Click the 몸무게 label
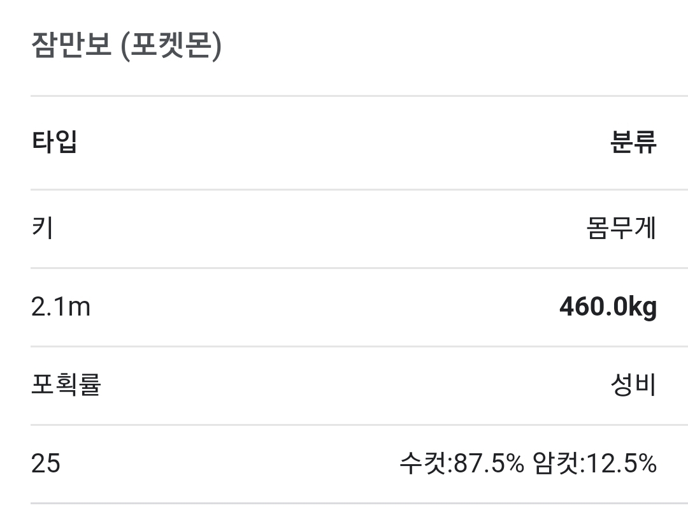688x510 pixels. [x=621, y=228]
